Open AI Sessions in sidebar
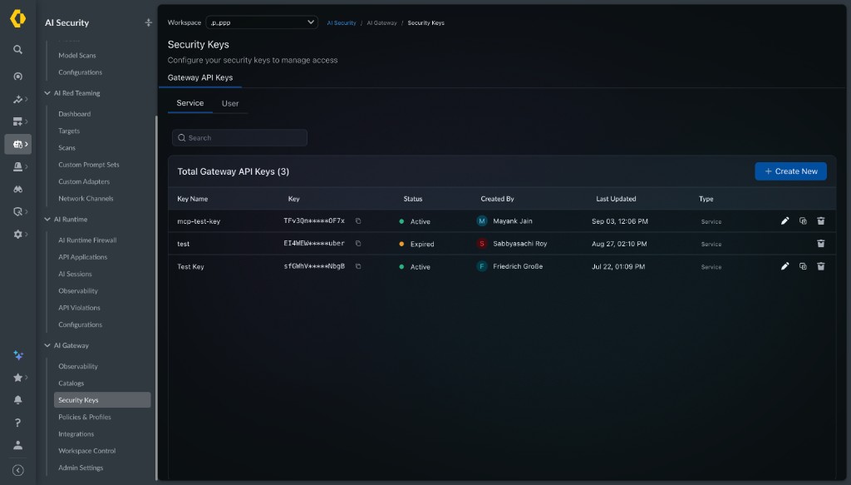The image size is (851, 485). [x=75, y=274]
